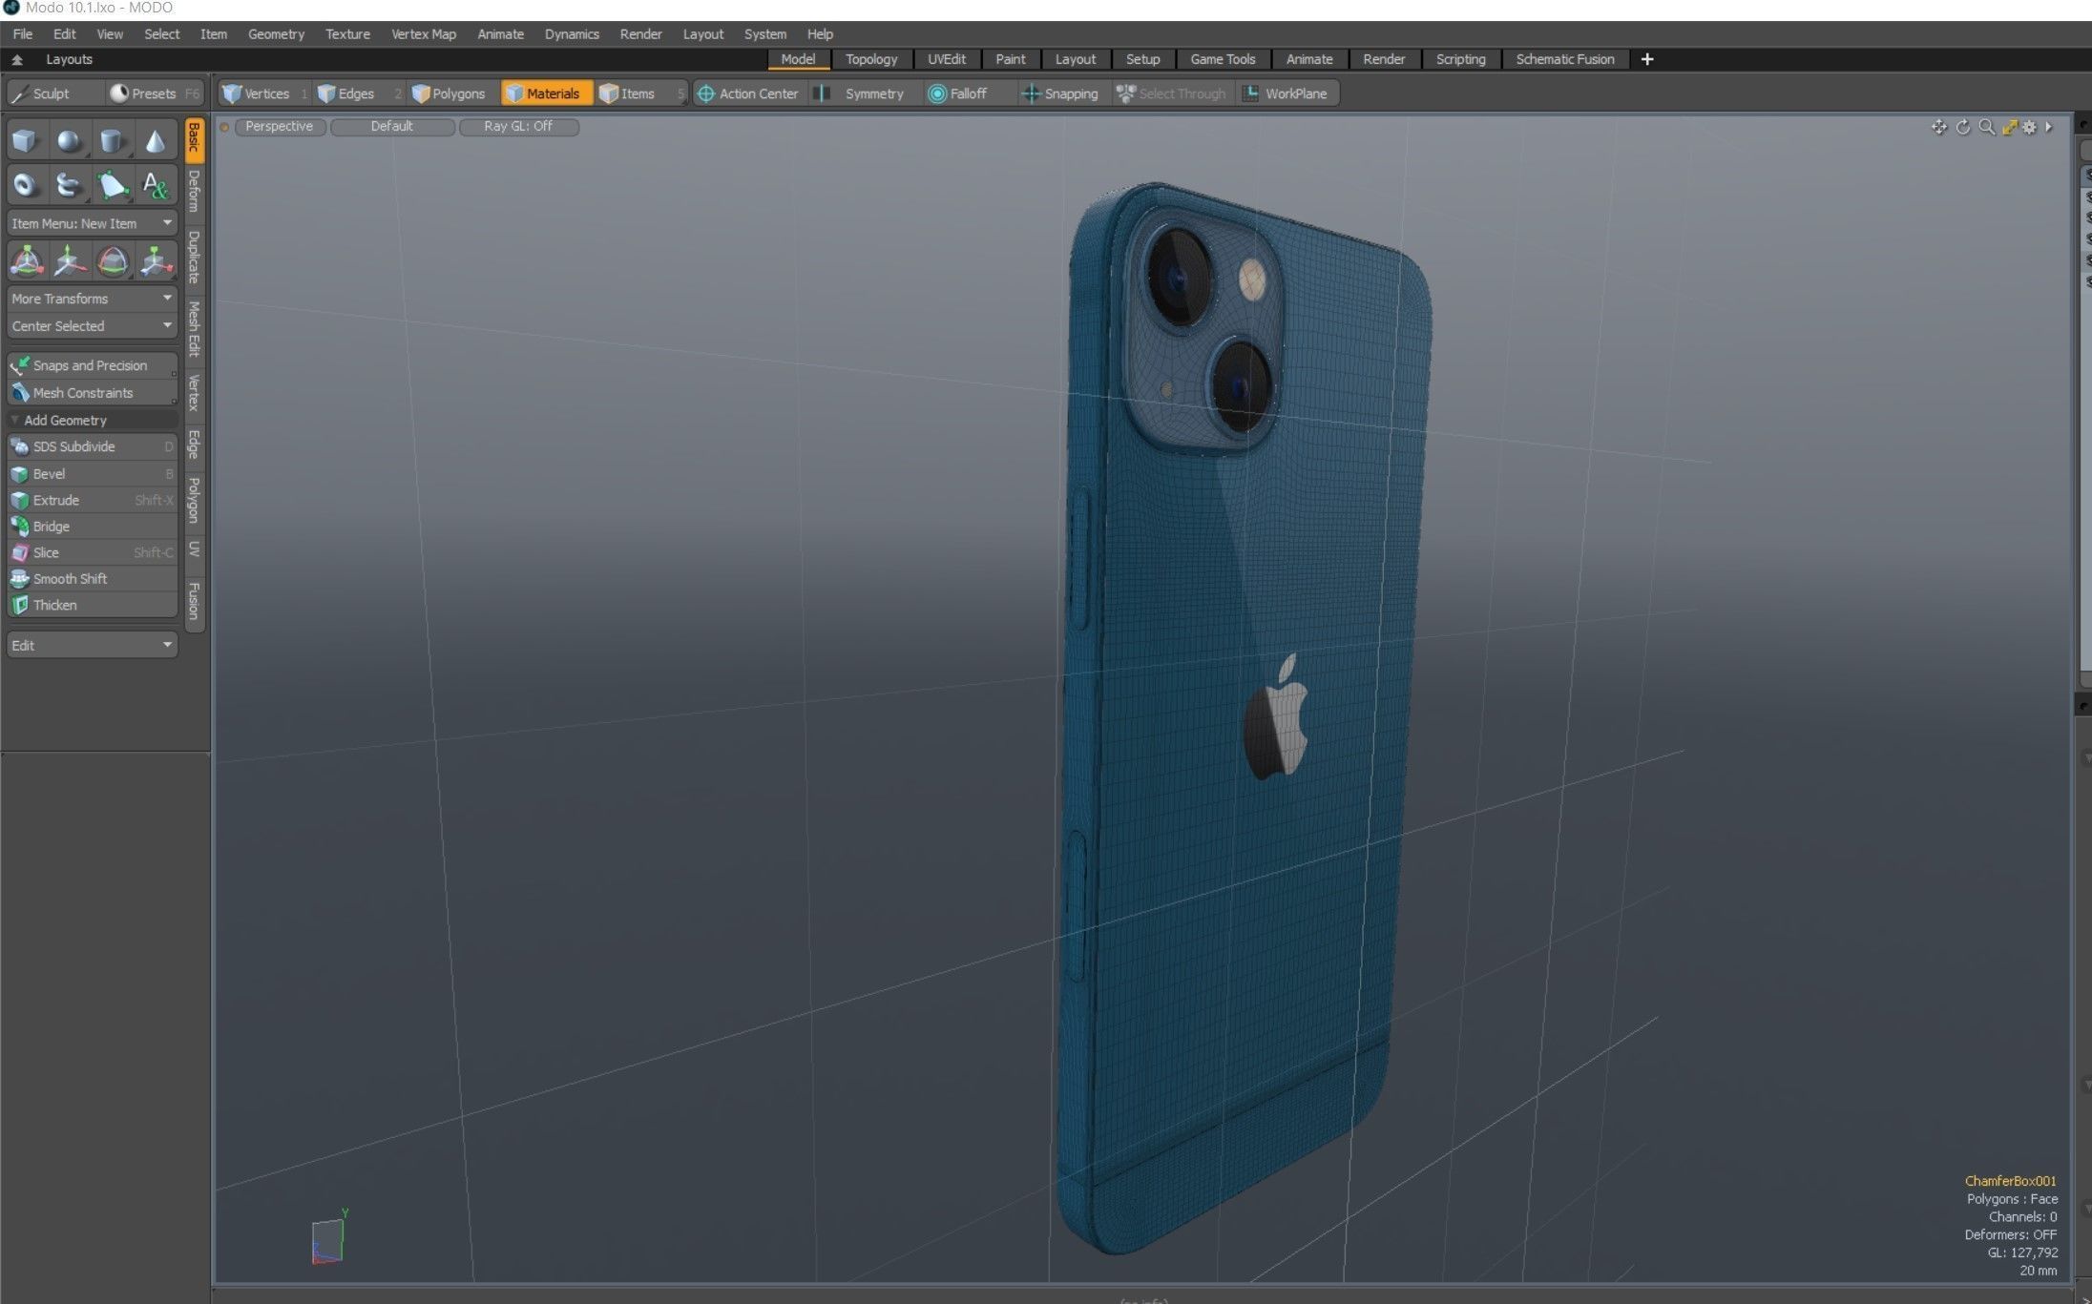Open Item Menu: New Item dropdown
This screenshot has width=2092, height=1304.
(92, 223)
